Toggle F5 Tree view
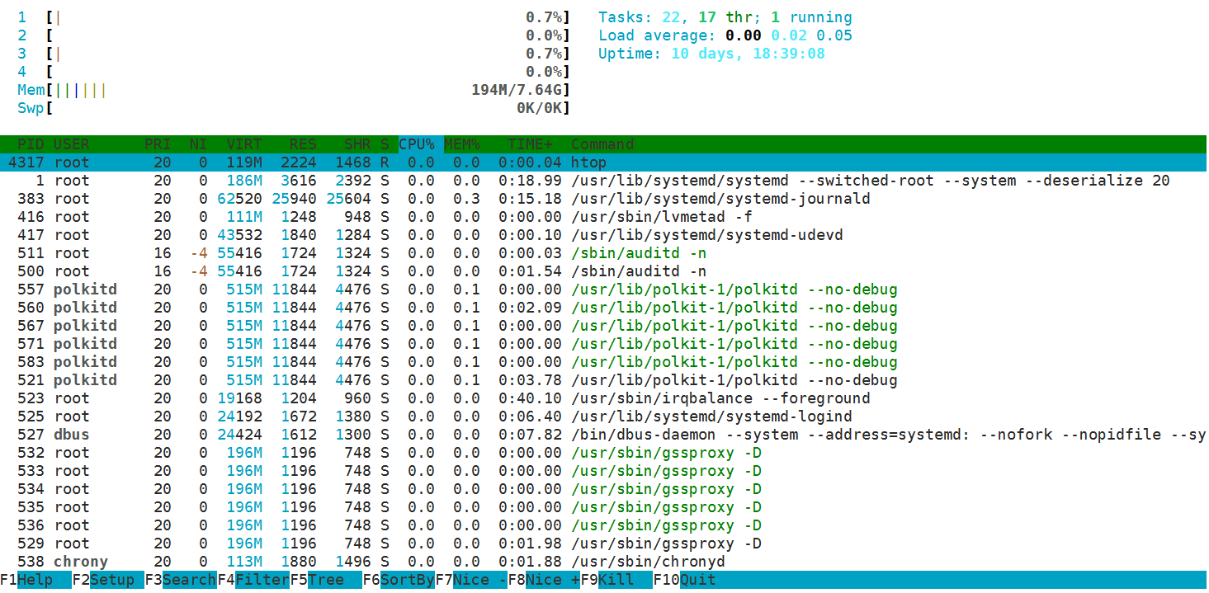 click(x=326, y=580)
